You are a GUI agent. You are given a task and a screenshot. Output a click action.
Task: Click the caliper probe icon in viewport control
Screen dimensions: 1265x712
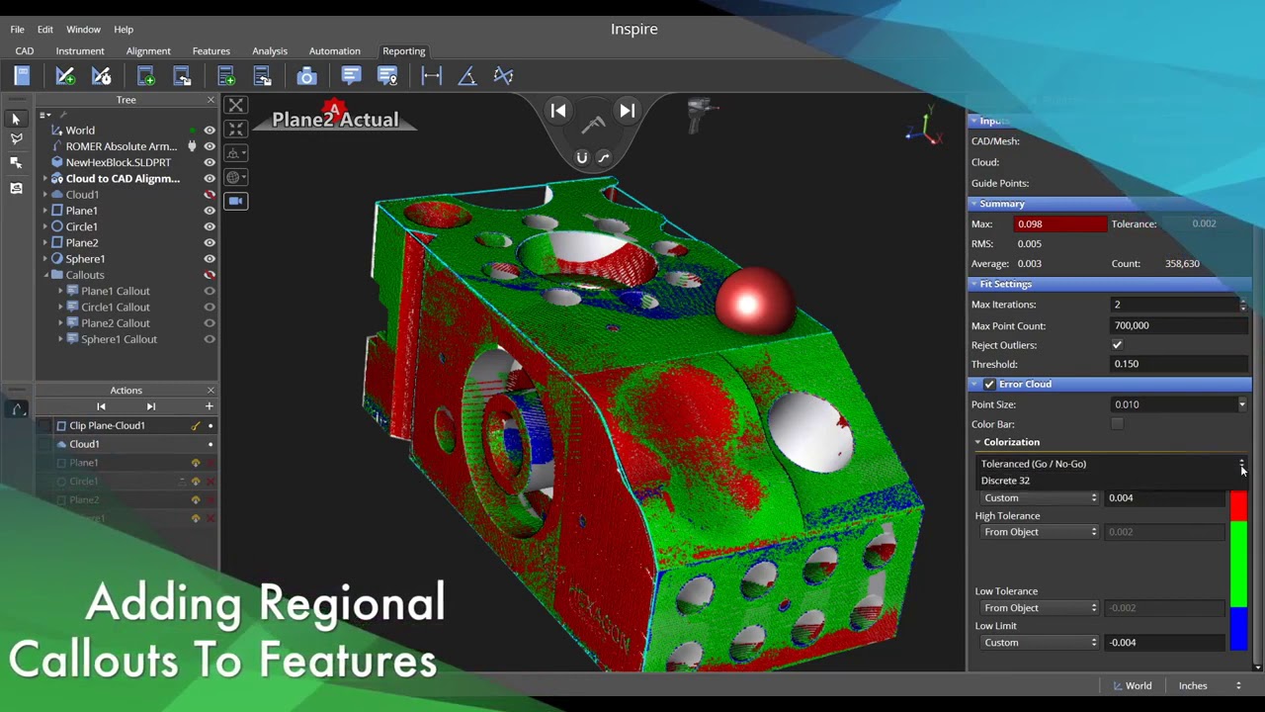(x=593, y=125)
